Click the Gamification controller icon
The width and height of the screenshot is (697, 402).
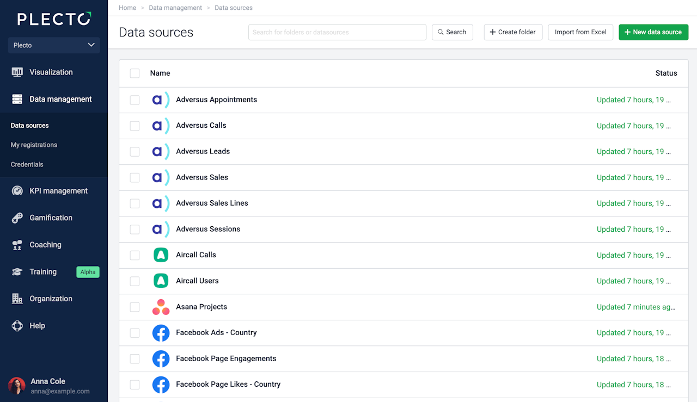(17, 218)
